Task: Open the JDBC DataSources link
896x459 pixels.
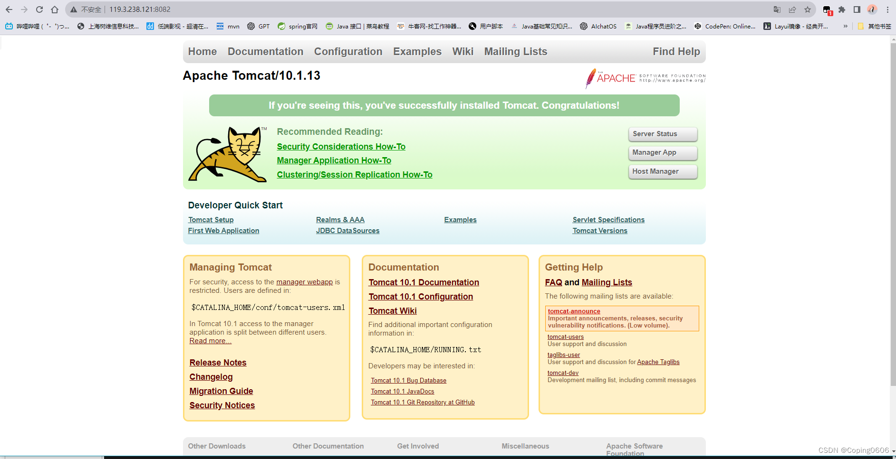Action: pyautogui.click(x=348, y=231)
